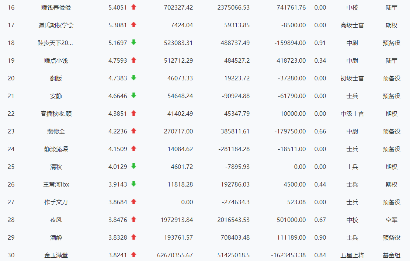Click the green down arrow for 翻版
The image size is (410, 261).
coord(133,78)
